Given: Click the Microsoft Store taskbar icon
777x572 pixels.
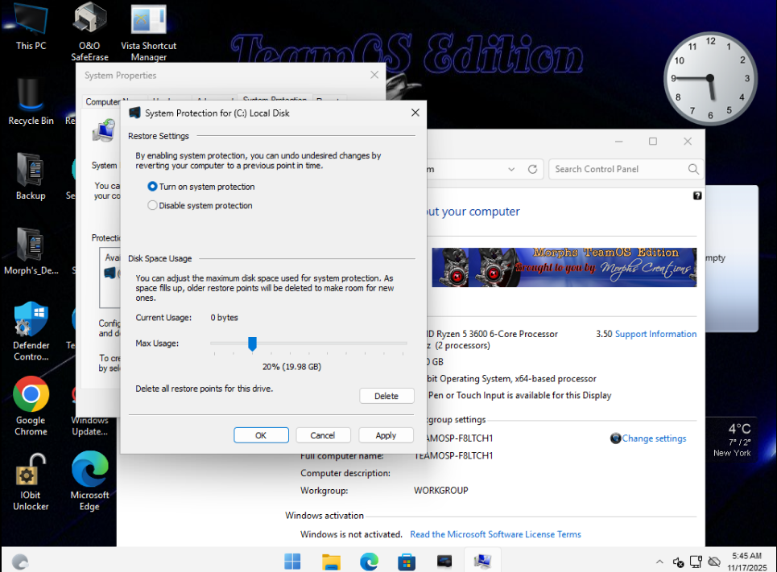Looking at the screenshot, I should 407,561.
